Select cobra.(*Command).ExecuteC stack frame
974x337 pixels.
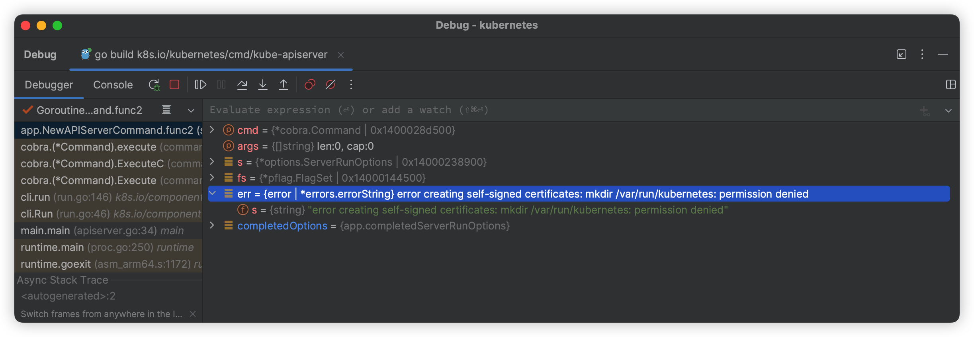click(109, 164)
